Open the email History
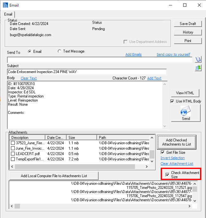Viewport: 206px width, 218px height. (x=188, y=32)
